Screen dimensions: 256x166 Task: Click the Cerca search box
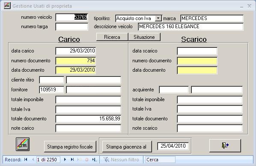click(161, 160)
